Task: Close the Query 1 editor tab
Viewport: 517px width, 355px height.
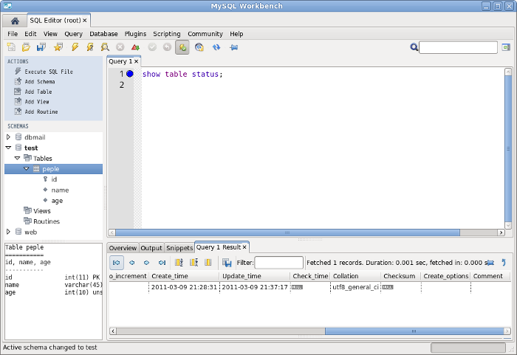Action: [x=136, y=62]
